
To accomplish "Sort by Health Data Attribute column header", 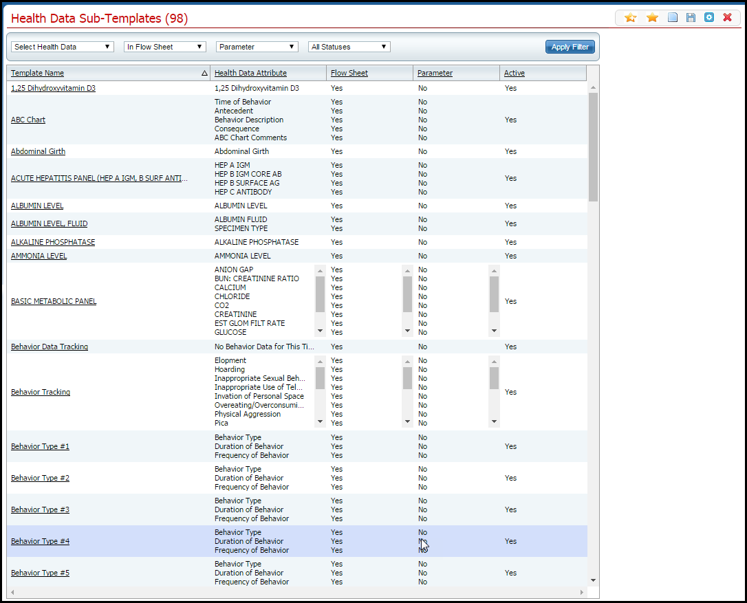I will tap(250, 73).
